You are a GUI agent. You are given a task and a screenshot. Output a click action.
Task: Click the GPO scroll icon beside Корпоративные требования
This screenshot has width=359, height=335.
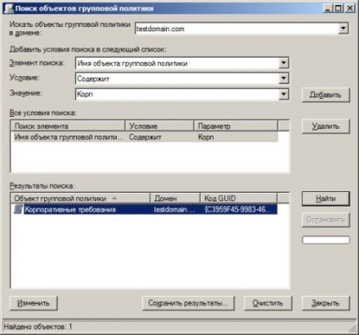click(x=18, y=210)
